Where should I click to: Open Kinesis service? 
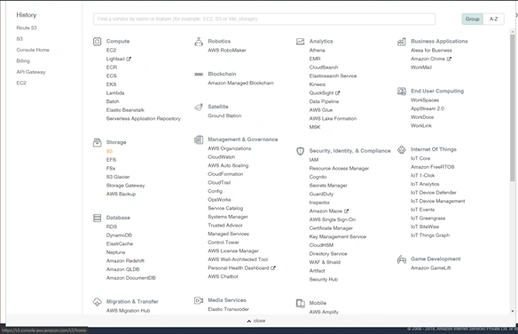click(318, 84)
